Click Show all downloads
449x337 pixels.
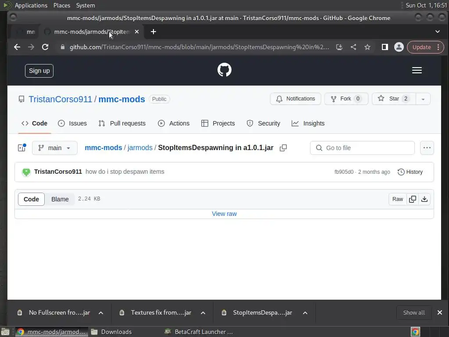pyautogui.click(x=414, y=312)
